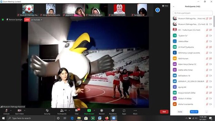Viewport: 215px width, 121px height.
Task: Open the LIVE on YouTube dropdown
Action: (33, 20)
